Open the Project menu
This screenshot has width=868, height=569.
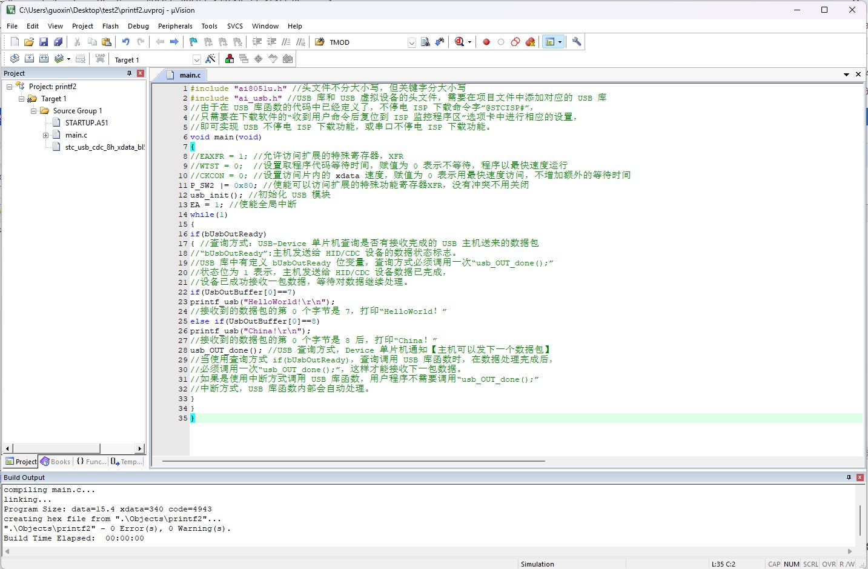tap(82, 26)
